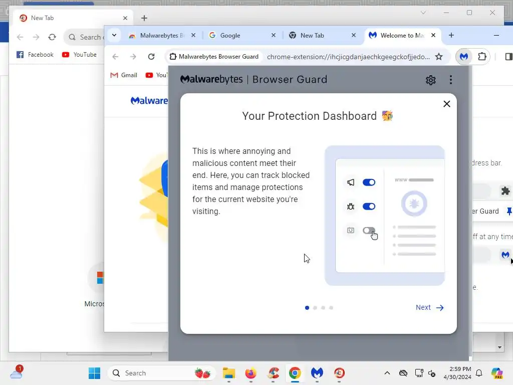
Task: Toggle the disabled third protection switch
Action: click(369, 231)
